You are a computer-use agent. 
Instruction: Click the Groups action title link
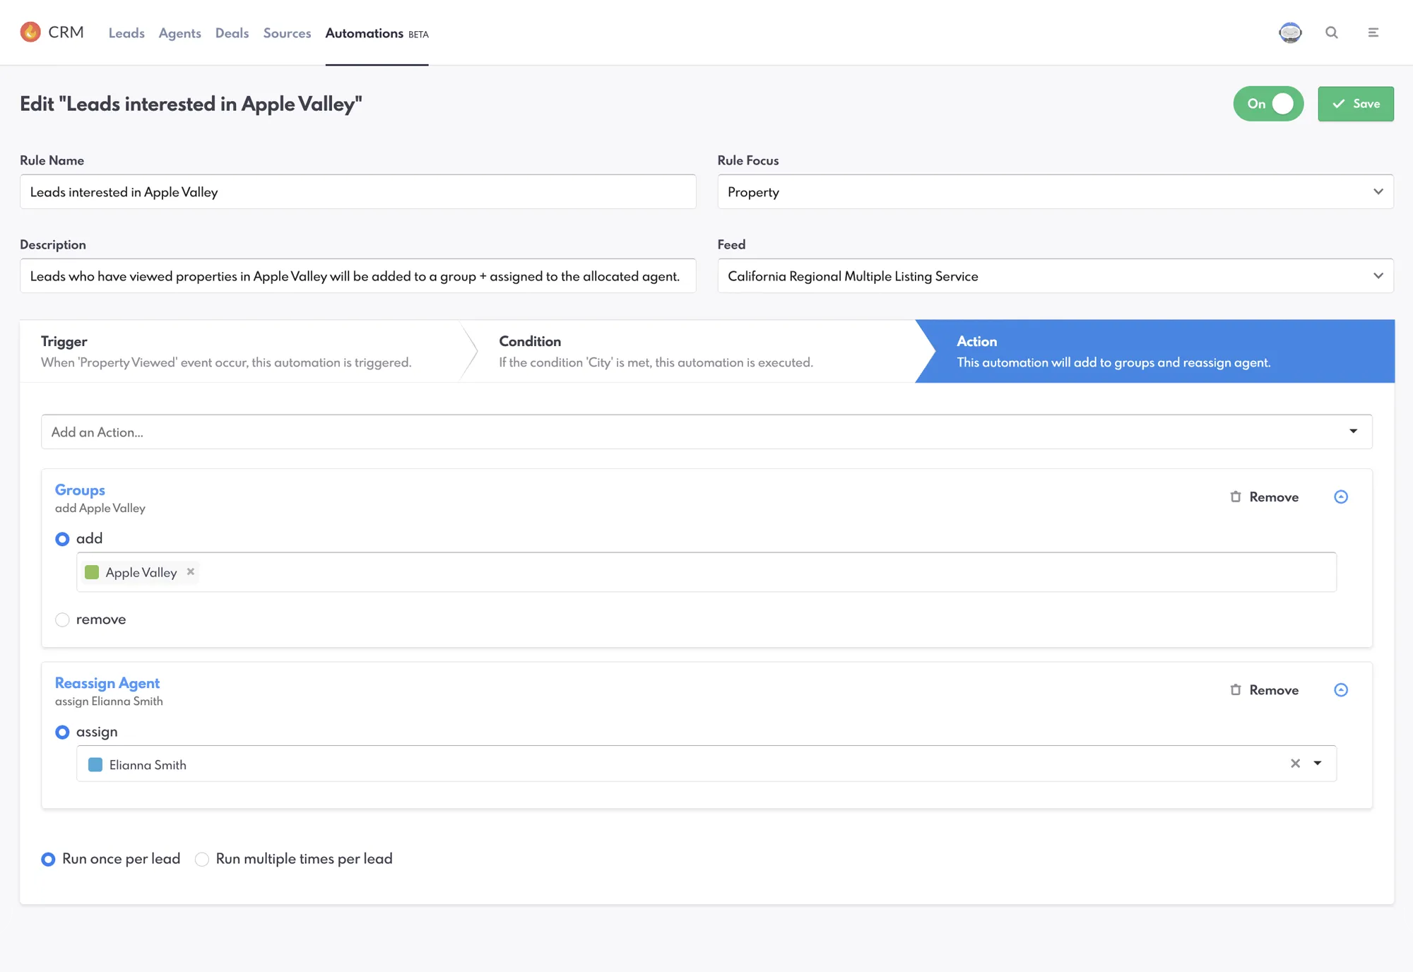pos(80,490)
